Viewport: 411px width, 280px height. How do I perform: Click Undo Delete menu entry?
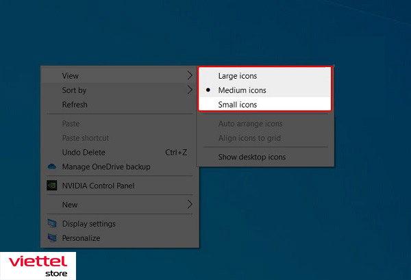120,152
